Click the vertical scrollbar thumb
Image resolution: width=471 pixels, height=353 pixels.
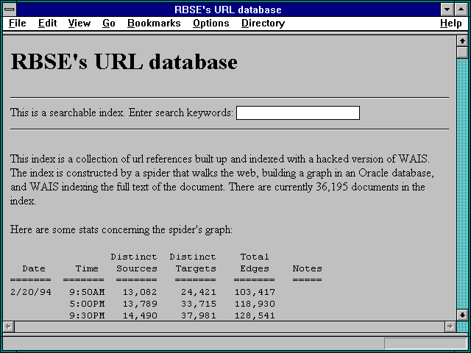click(x=462, y=52)
